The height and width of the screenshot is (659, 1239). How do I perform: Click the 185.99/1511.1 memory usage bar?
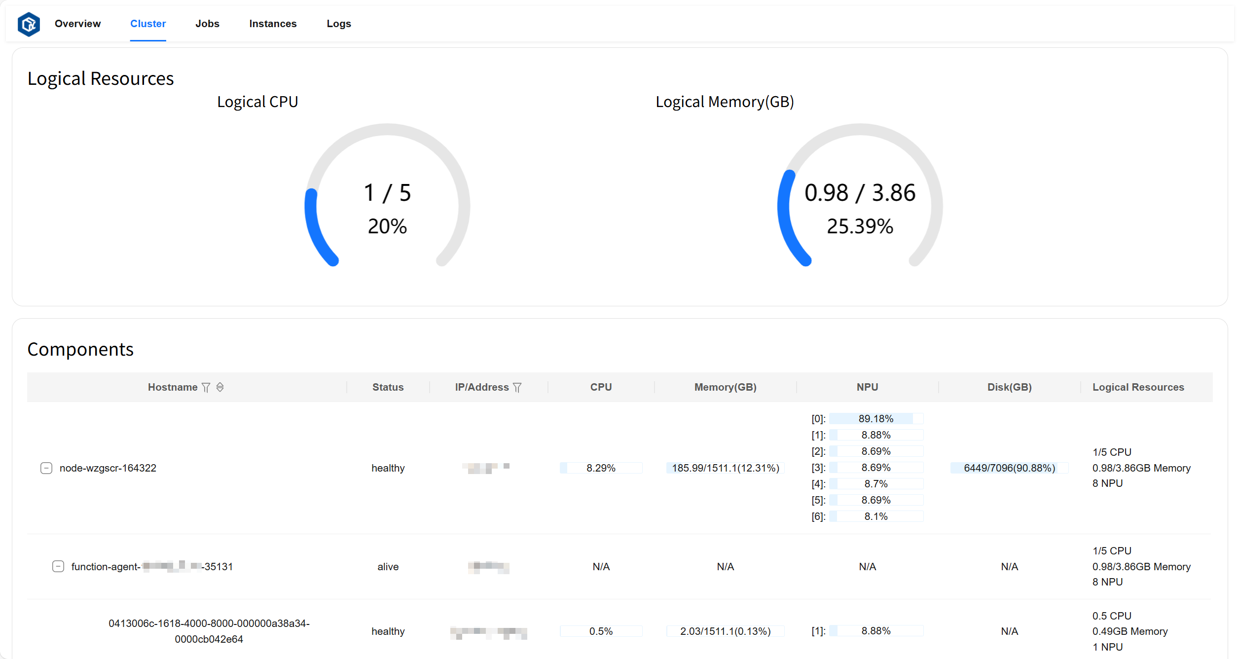[x=725, y=468]
